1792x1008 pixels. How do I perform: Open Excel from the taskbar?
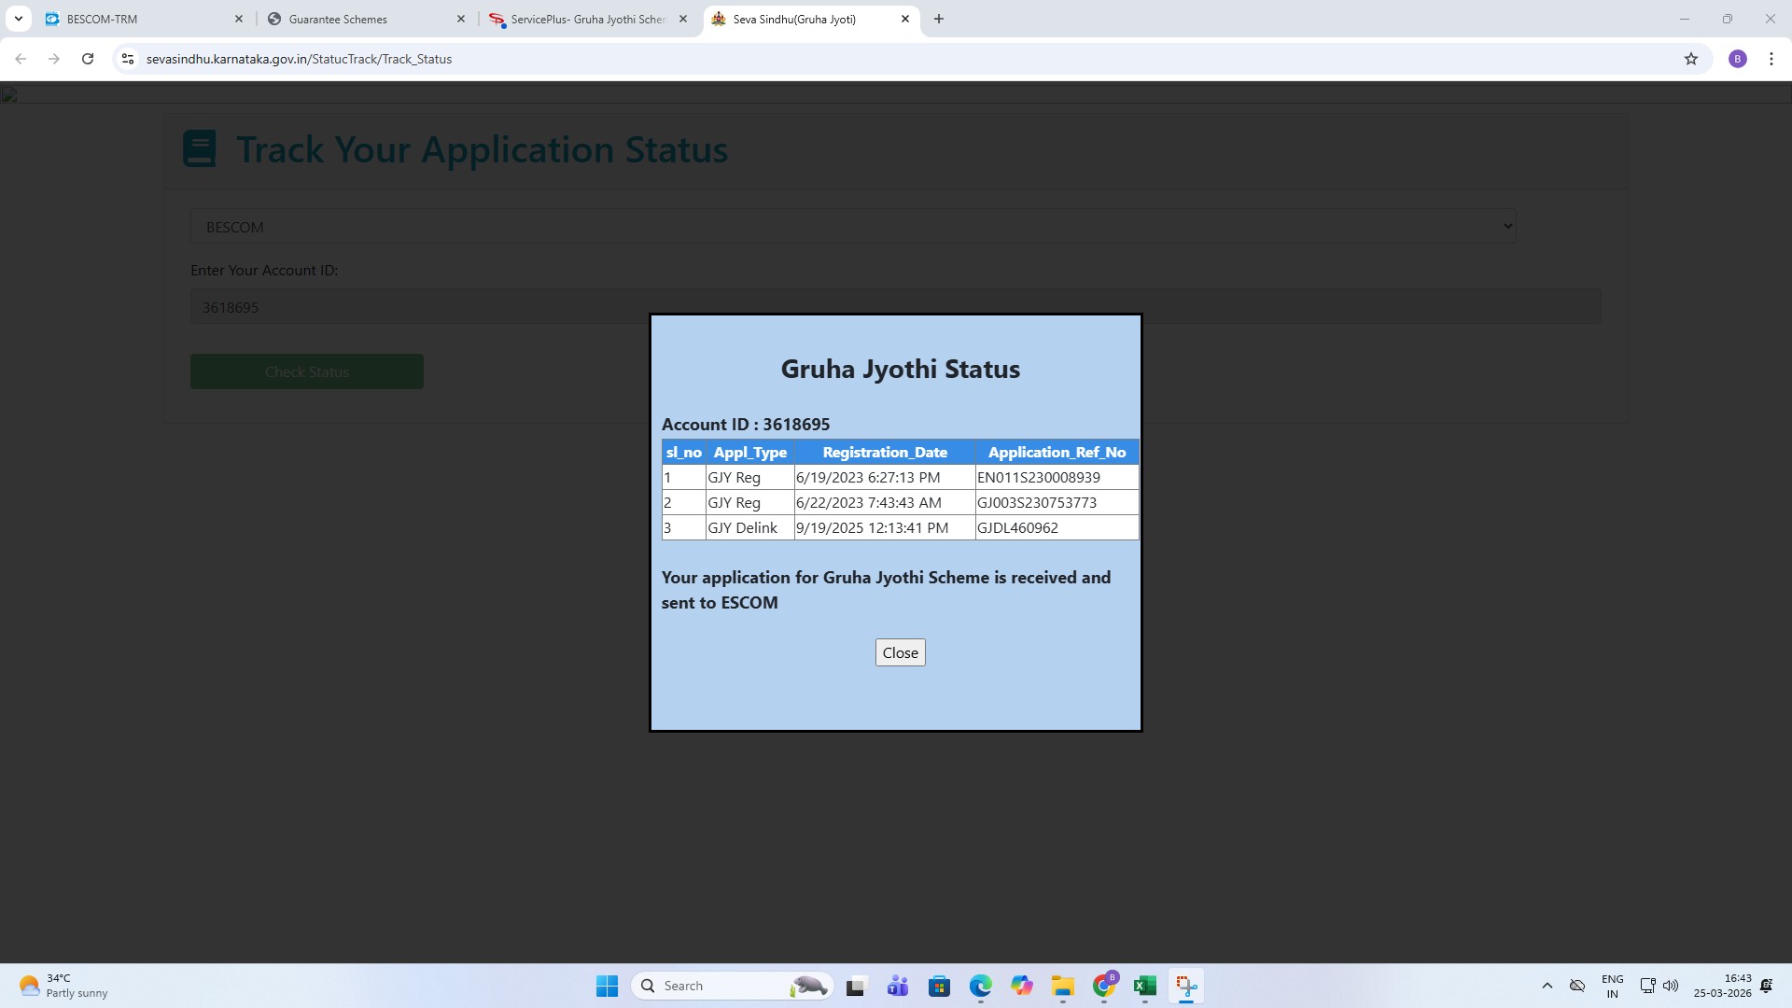point(1144,986)
